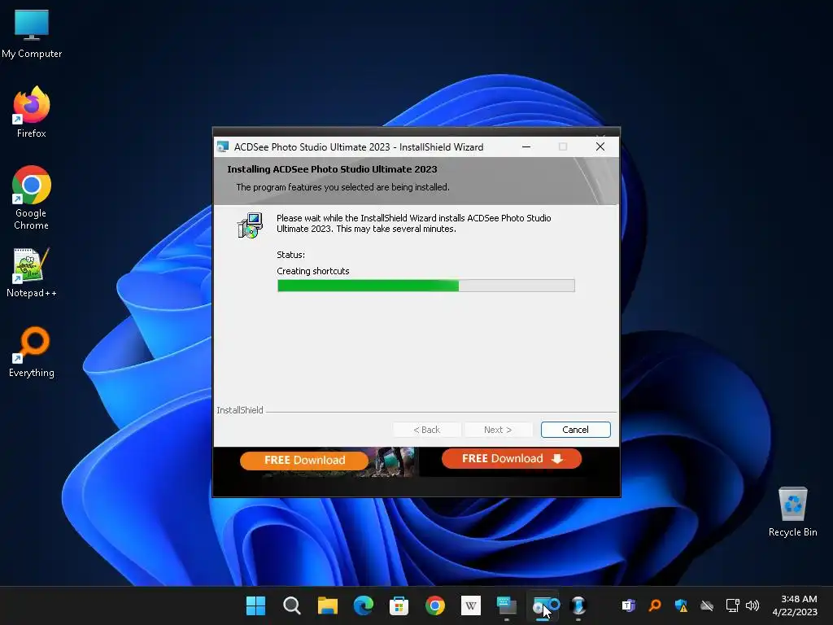This screenshot has width=833, height=625.
Task: Click the disabled Back button
Action: point(426,430)
